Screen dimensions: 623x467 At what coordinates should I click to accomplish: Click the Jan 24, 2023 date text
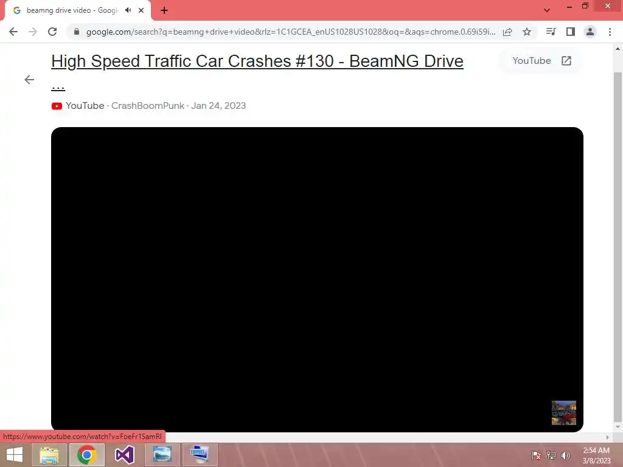click(x=218, y=106)
